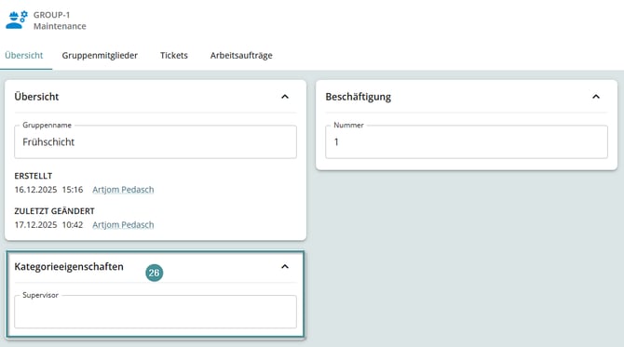
Task: Click the change date 17.12.2025
Action: (35, 225)
